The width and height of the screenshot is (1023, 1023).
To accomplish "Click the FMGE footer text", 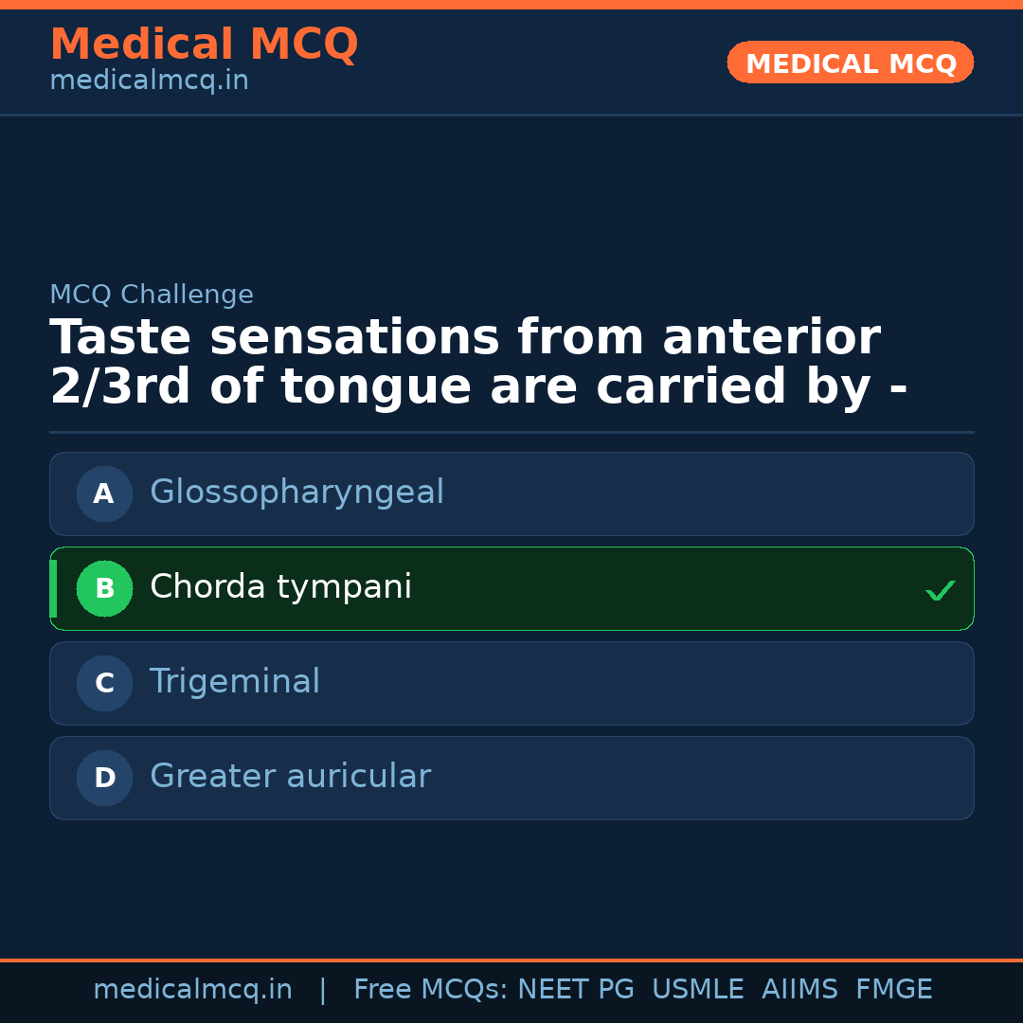I will [893, 990].
